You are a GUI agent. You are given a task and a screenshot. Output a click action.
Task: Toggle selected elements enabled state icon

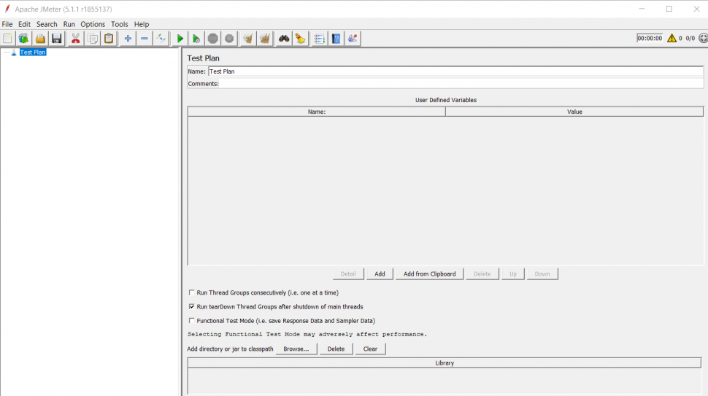pyautogui.click(x=161, y=39)
